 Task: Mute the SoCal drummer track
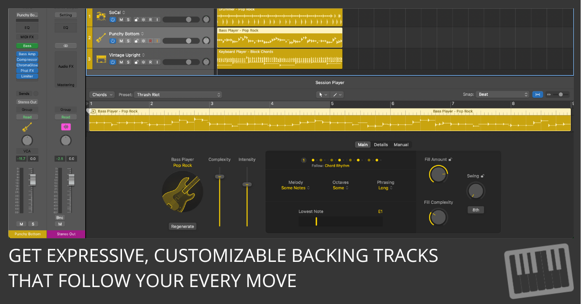(x=121, y=19)
